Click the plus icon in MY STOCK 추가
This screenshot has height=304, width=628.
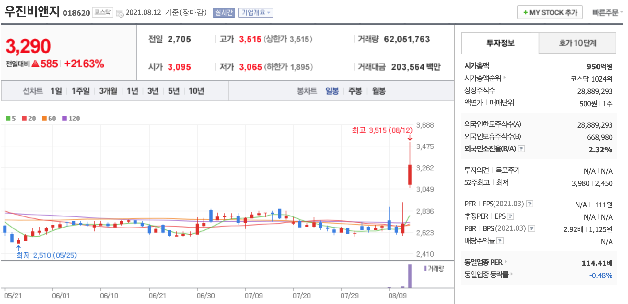click(x=525, y=13)
